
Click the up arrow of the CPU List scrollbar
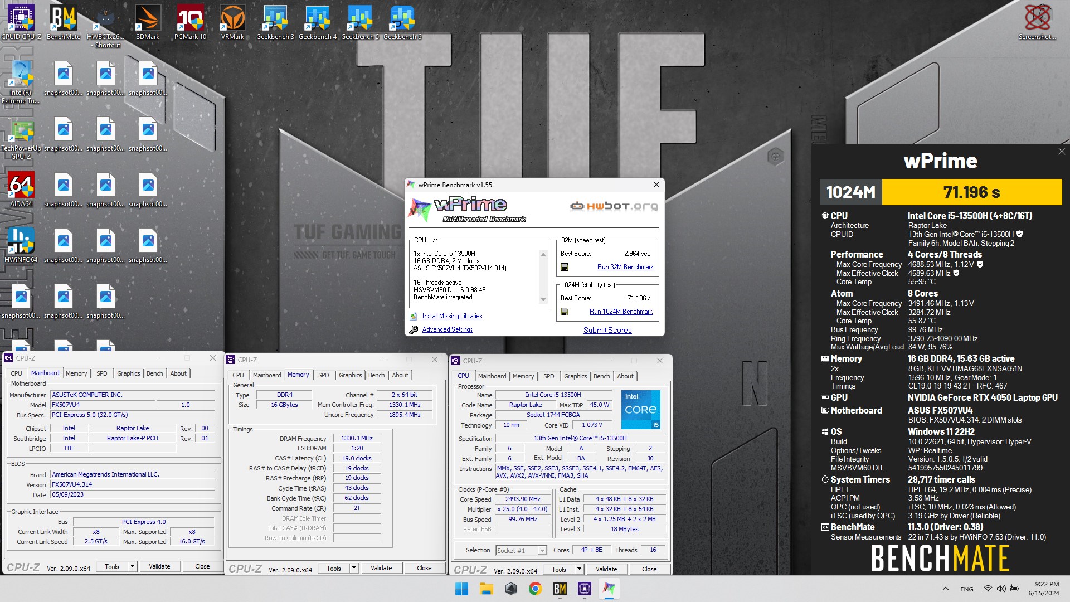pyautogui.click(x=543, y=255)
